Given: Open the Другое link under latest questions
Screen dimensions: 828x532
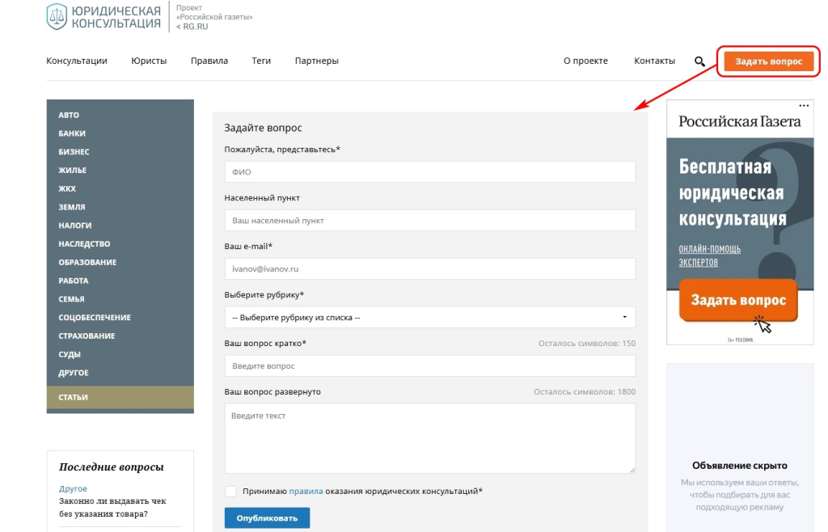Looking at the screenshot, I should [x=73, y=488].
